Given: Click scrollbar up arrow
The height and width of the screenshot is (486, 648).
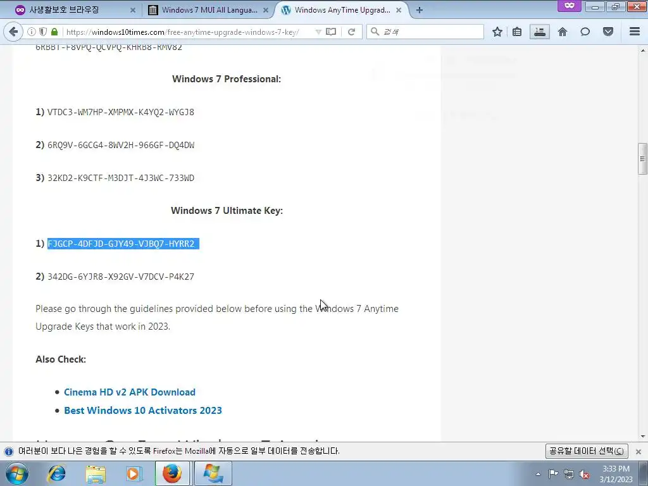Looking at the screenshot, I should 643,51.
